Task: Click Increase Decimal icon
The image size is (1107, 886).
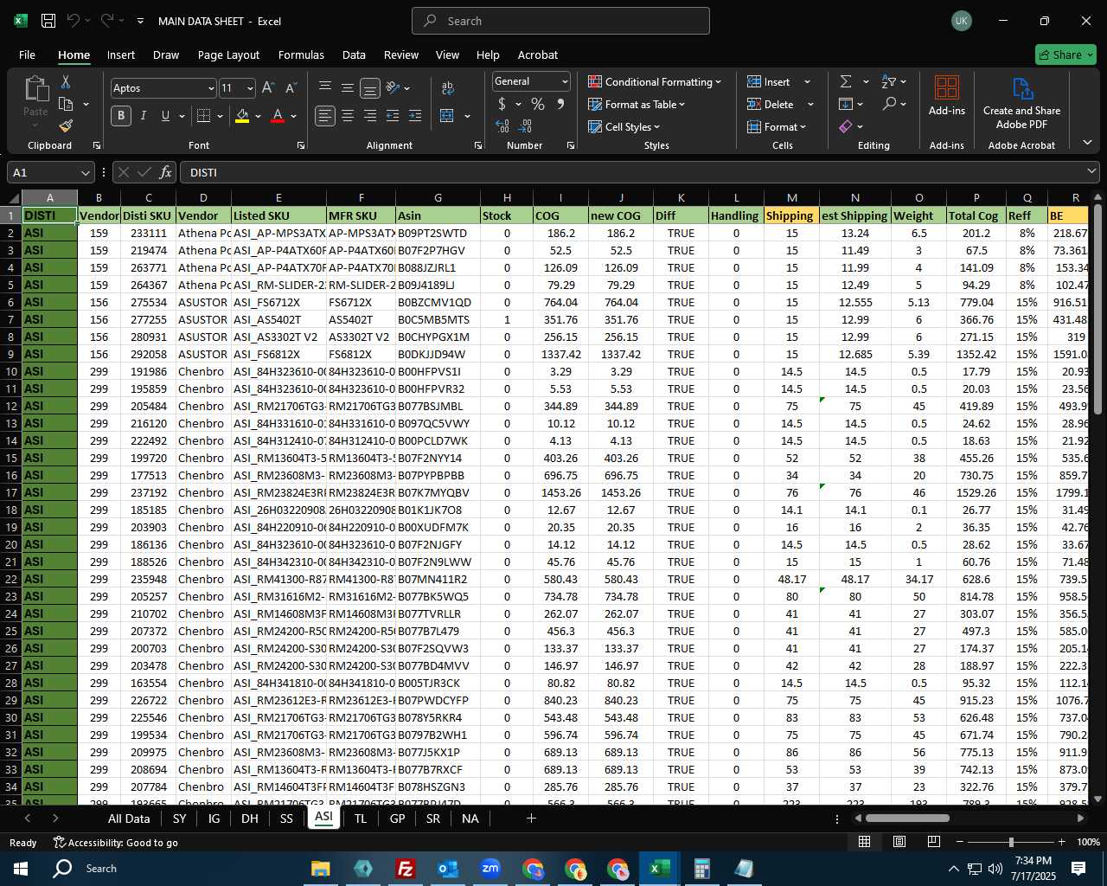Action: click(502, 126)
